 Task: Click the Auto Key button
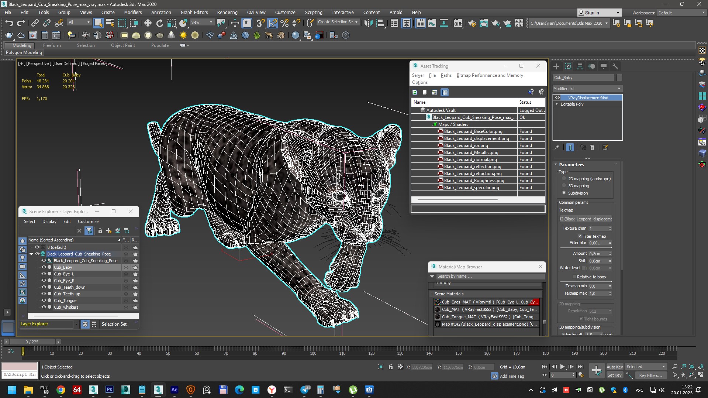[615, 367]
